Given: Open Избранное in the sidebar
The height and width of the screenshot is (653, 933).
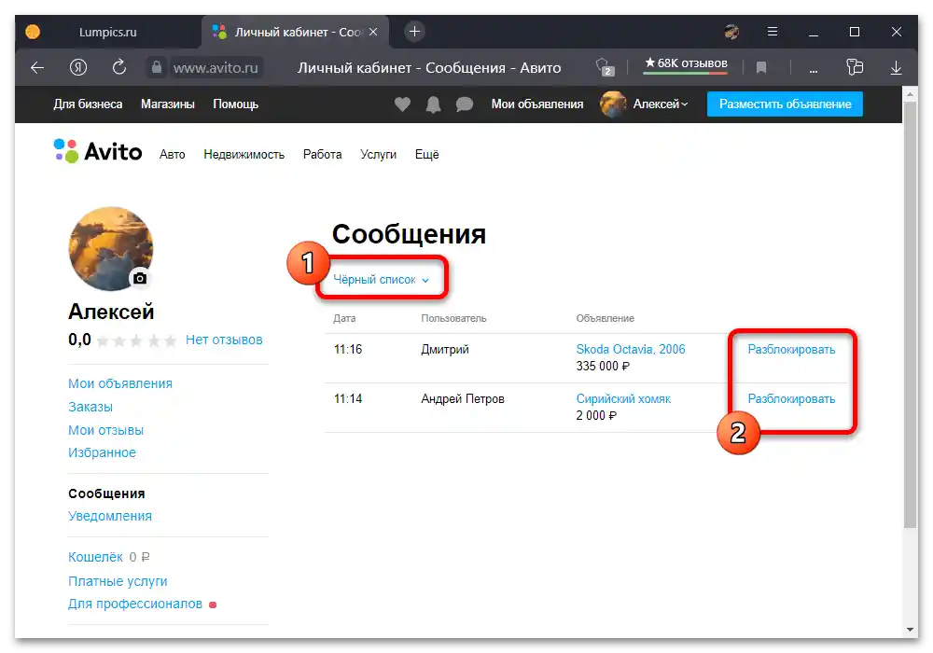Looking at the screenshot, I should [x=102, y=452].
